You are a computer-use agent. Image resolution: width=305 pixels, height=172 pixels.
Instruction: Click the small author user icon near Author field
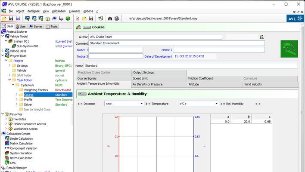coord(261,37)
